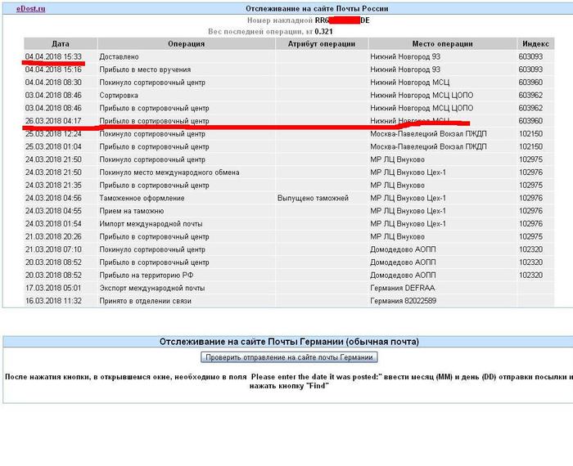Click the check shipment on German post button
Image resolution: width=573 pixels, height=466 pixels.
click(x=289, y=357)
